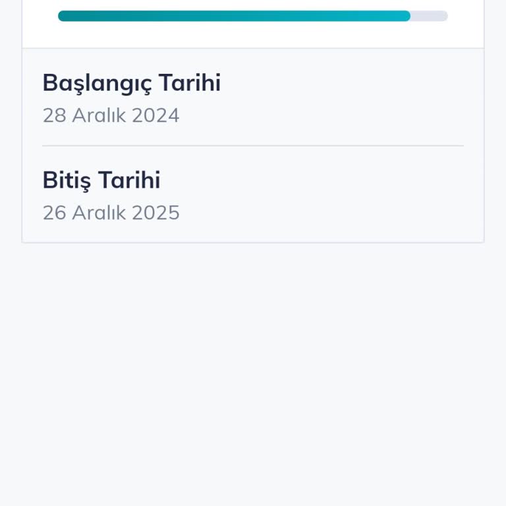Click the empty area below the date card

(x=253, y=369)
